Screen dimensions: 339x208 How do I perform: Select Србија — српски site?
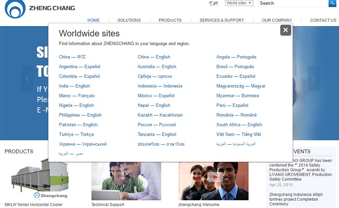tap(155, 76)
